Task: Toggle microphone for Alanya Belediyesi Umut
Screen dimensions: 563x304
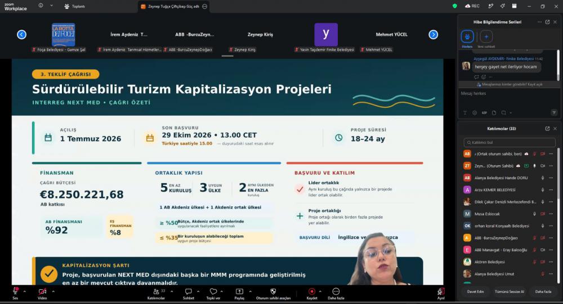Action: pos(543,274)
